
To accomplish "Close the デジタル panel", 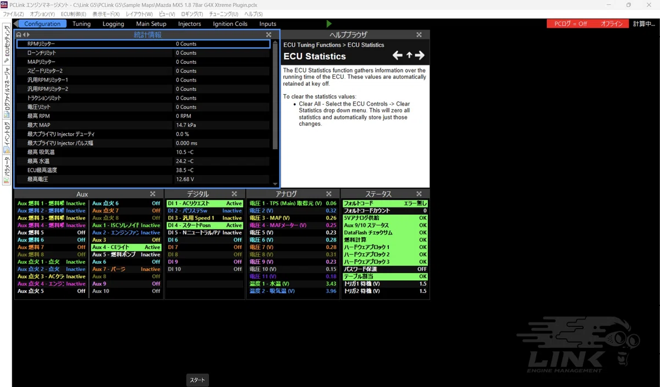I will [234, 194].
